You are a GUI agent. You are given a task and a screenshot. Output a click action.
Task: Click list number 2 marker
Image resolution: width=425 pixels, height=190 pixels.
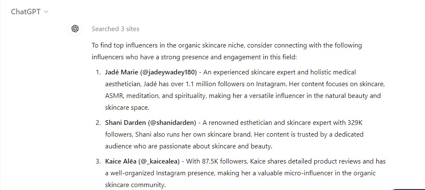pos(98,123)
